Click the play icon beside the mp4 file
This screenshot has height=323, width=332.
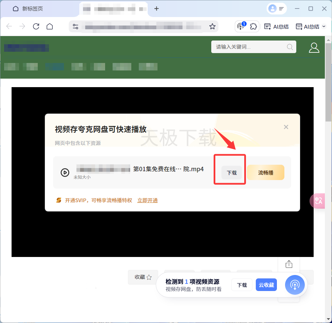tap(65, 173)
